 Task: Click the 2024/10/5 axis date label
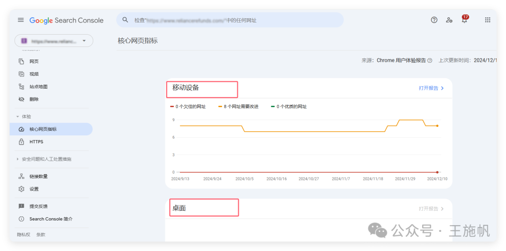pos(245,179)
